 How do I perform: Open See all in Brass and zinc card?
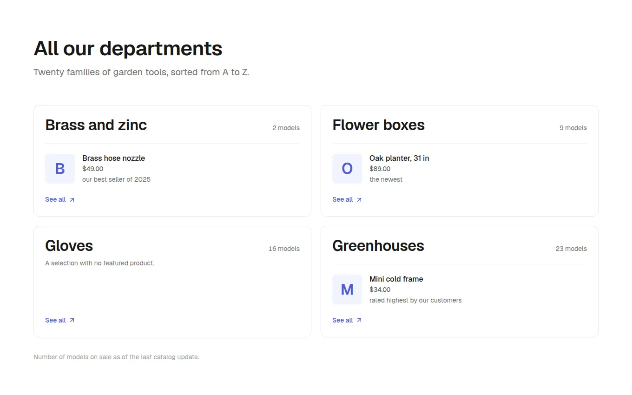click(60, 199)
